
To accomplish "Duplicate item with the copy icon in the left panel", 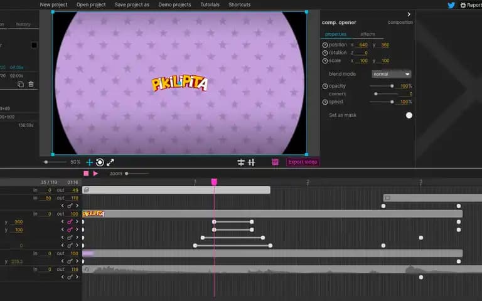I will tap(21, 85).
